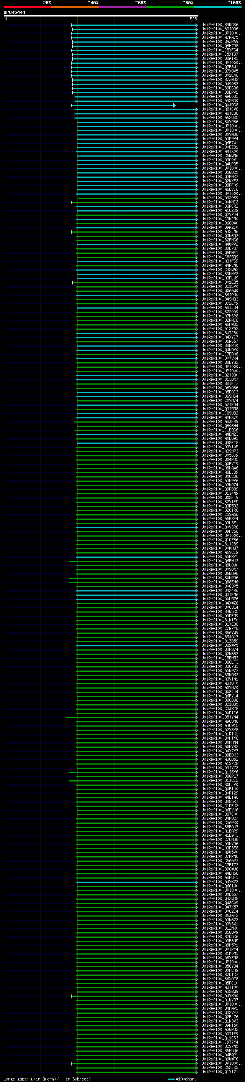
Task: Click the cyan alignment bar of UniRef100_B9RGS6
Action: pyautogui.click(x=134, y=25)
